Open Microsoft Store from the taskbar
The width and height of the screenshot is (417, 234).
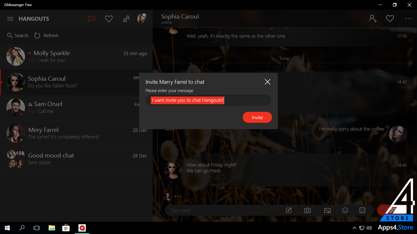point(66,228)
